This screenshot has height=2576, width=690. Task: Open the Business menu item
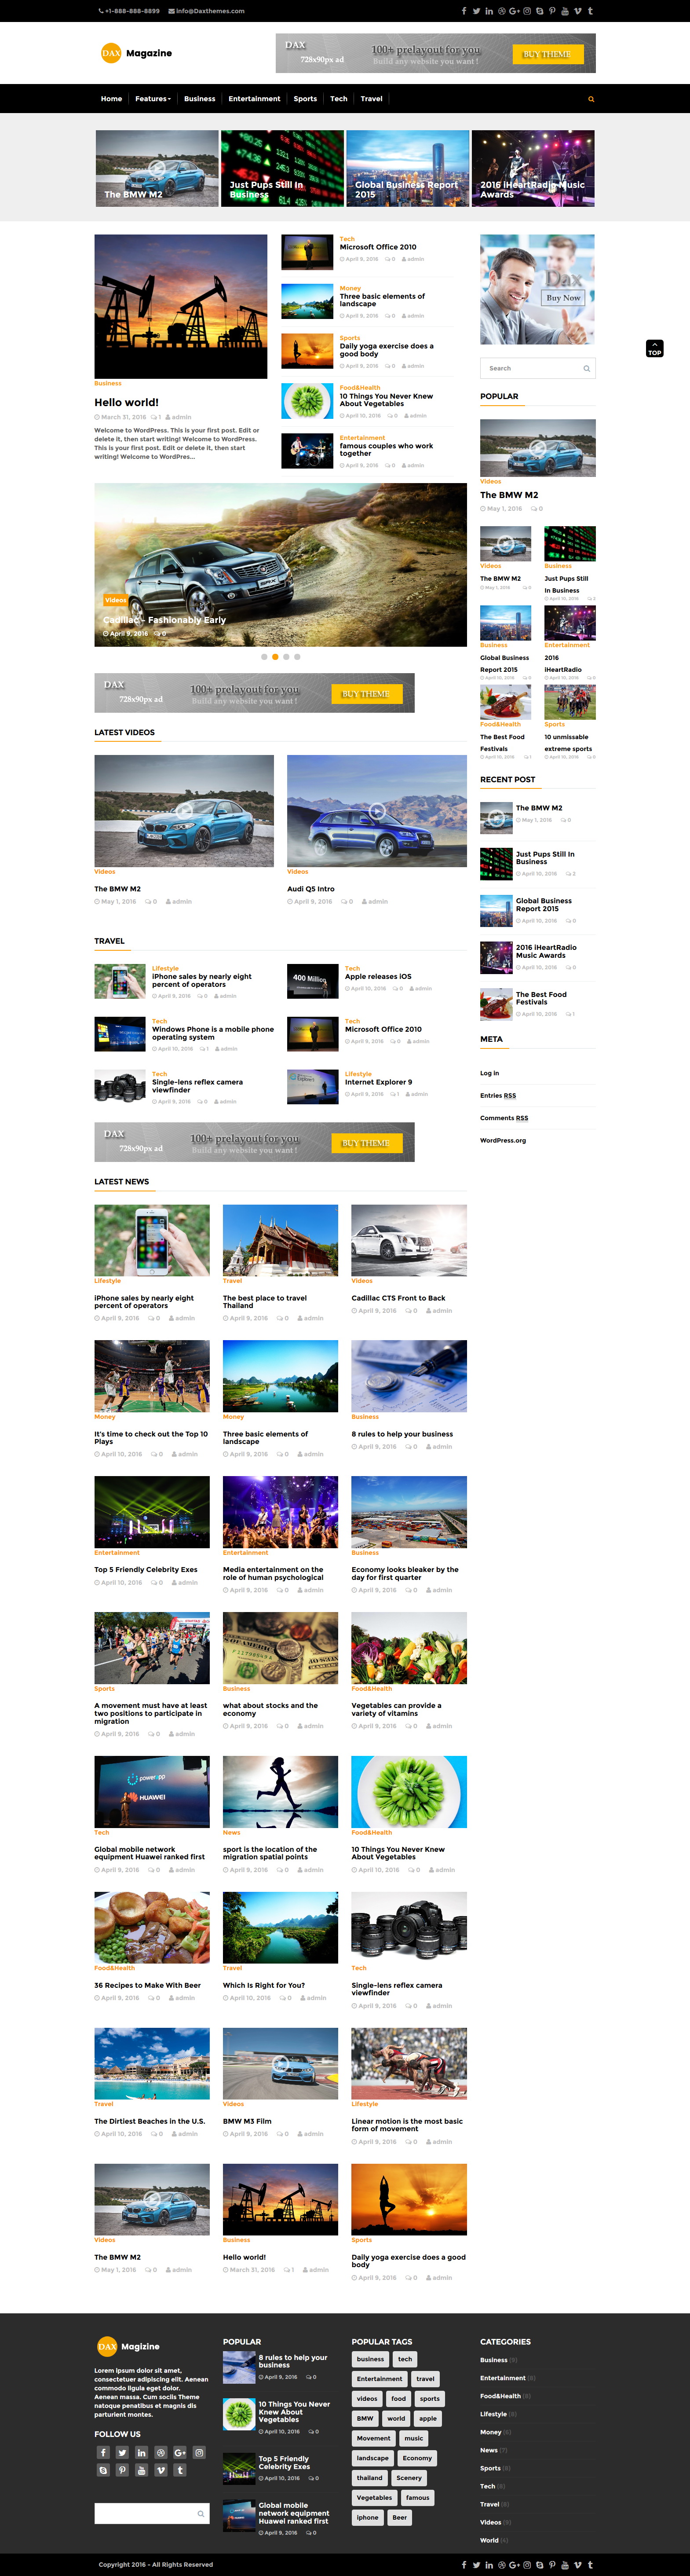coord(200,99)
